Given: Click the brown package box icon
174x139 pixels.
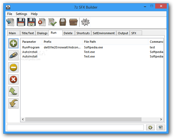Looking at the screenshot, I should point(73,22).
